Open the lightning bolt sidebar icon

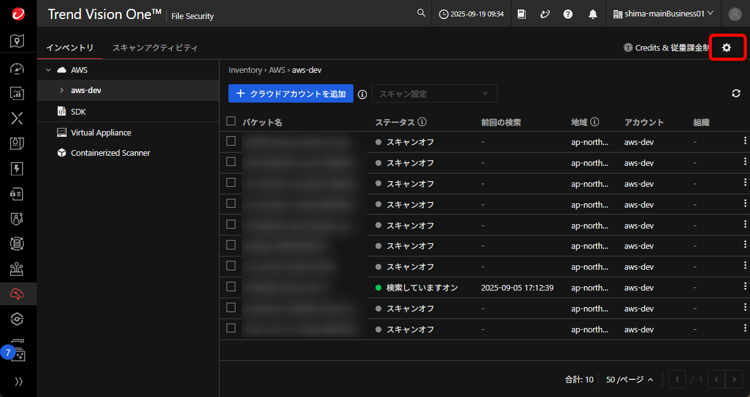pyautogui.click(x=16, y=168)
